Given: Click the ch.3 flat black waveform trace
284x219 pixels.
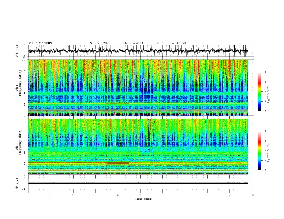Looking at the screenshot, I should [138, 183].
